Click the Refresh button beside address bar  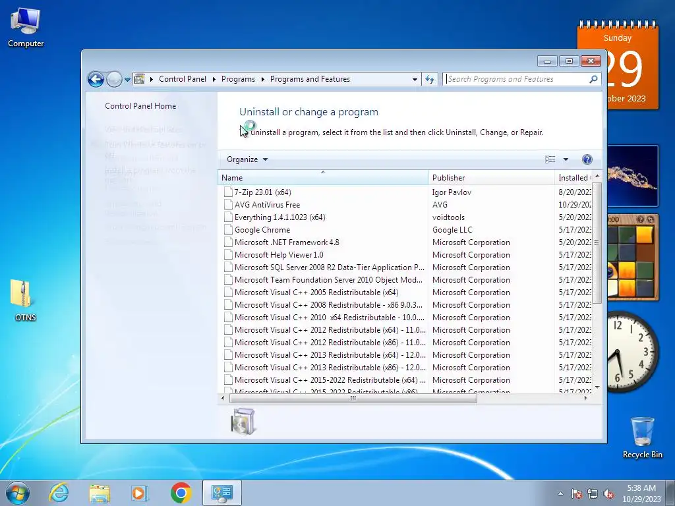(430, 79)
